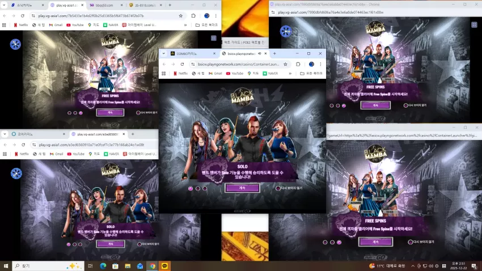Image resolution: width=482 pixels, height=271 pixels.
Task: Open Extensions puzzle icon in top-left window
Action: [193, 16]
